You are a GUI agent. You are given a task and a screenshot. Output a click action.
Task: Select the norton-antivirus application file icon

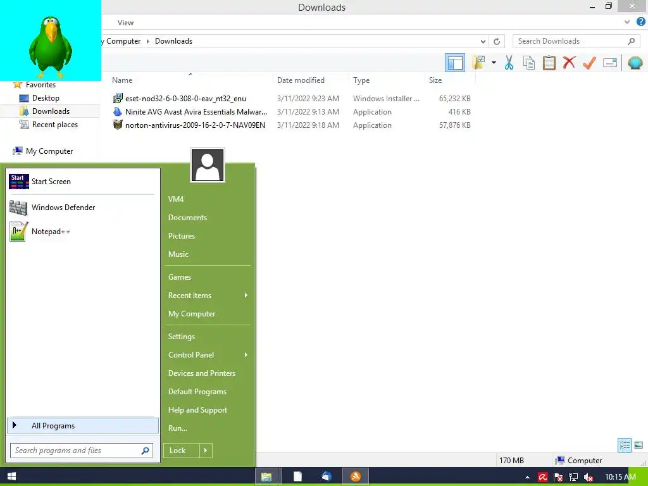pos(118,125)
